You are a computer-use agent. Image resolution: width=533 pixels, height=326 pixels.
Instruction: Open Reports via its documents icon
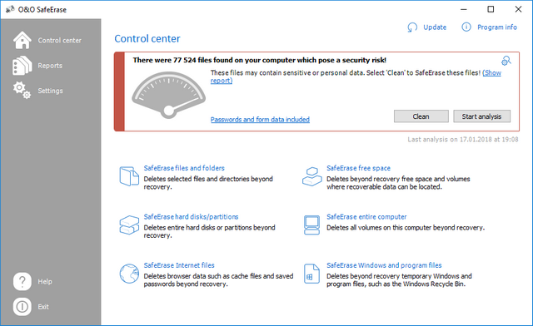(22, 65)
